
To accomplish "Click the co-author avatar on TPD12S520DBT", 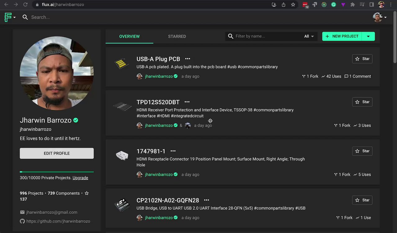I will (188, 125).
